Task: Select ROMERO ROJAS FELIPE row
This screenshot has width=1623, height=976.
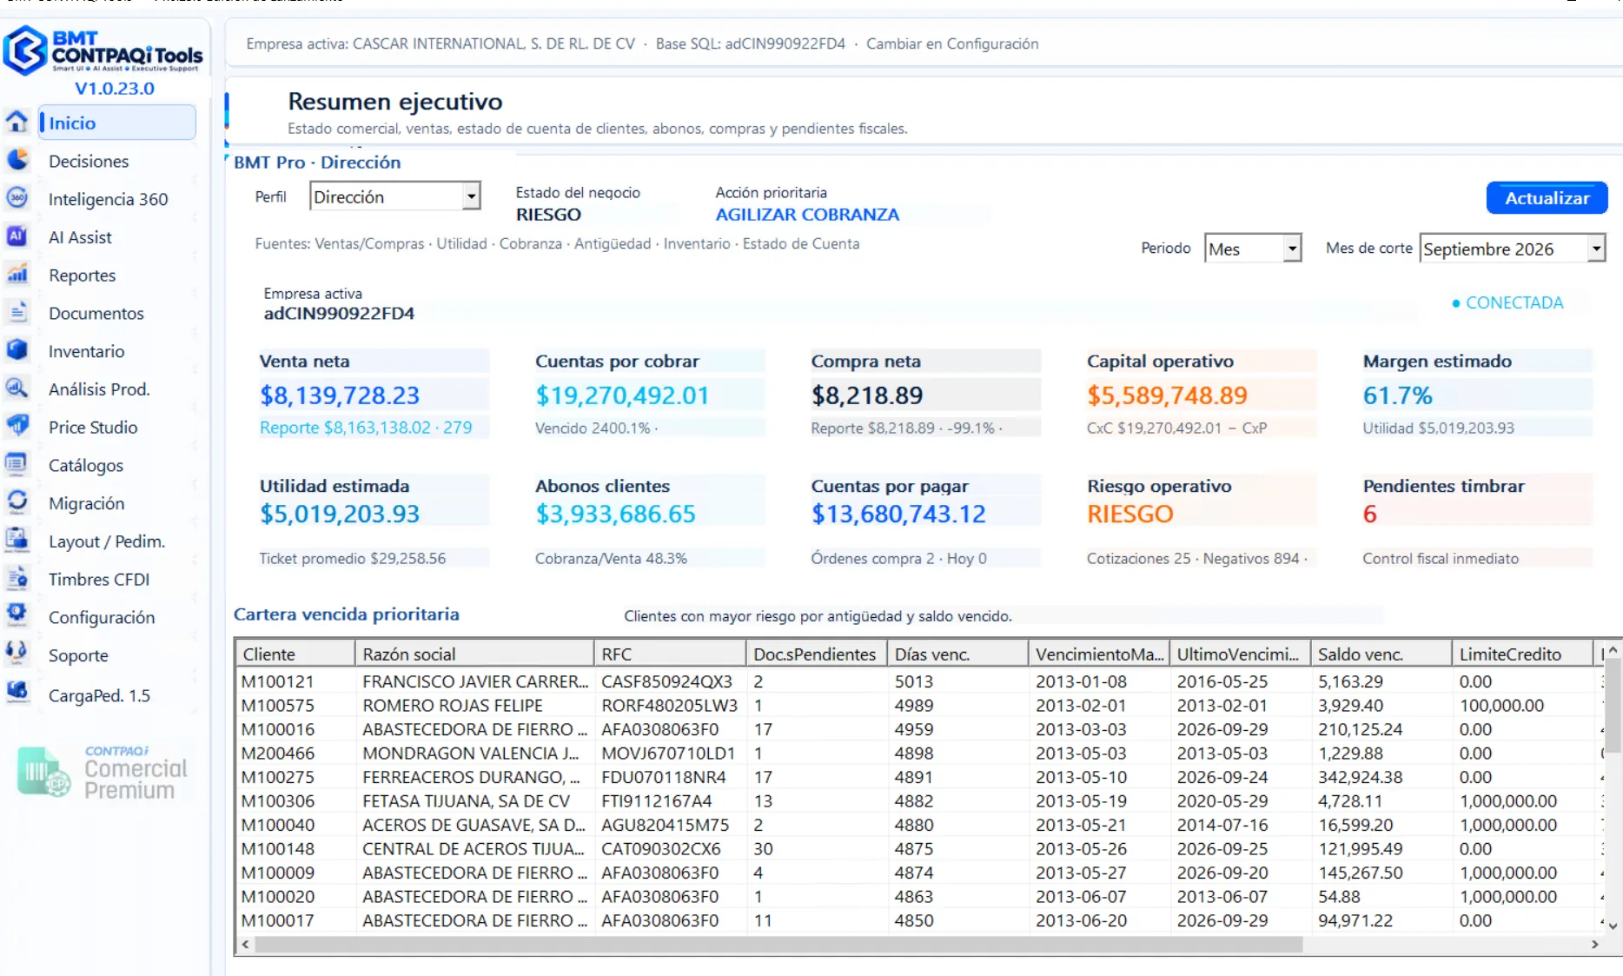Action: (x=919, y=705)
